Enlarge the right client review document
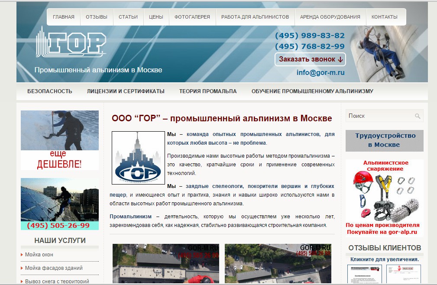437x285 pixels. (404, 274)
